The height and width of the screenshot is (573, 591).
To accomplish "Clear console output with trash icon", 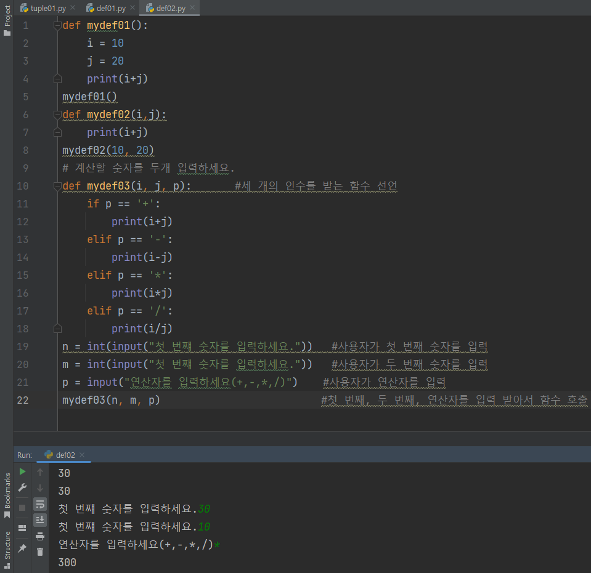I will (40, 552).
